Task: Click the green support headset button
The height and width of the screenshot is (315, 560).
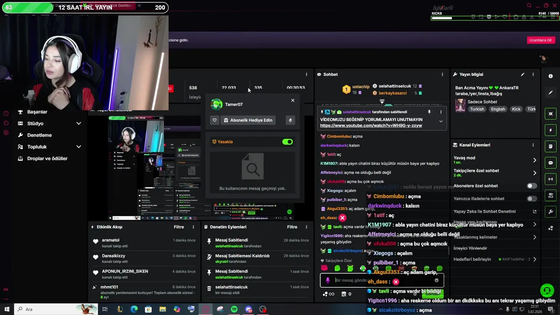Action: (547, 290)
